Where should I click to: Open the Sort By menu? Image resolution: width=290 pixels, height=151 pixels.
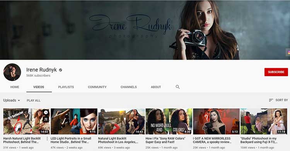pyautogui.click(x=278, y=100)
